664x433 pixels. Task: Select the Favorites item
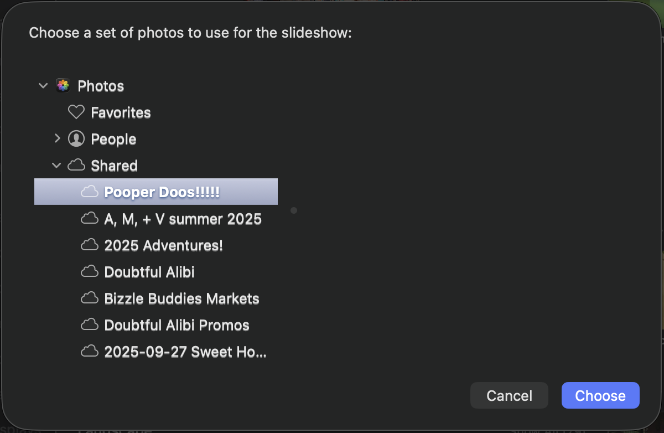tap(121, 112)
